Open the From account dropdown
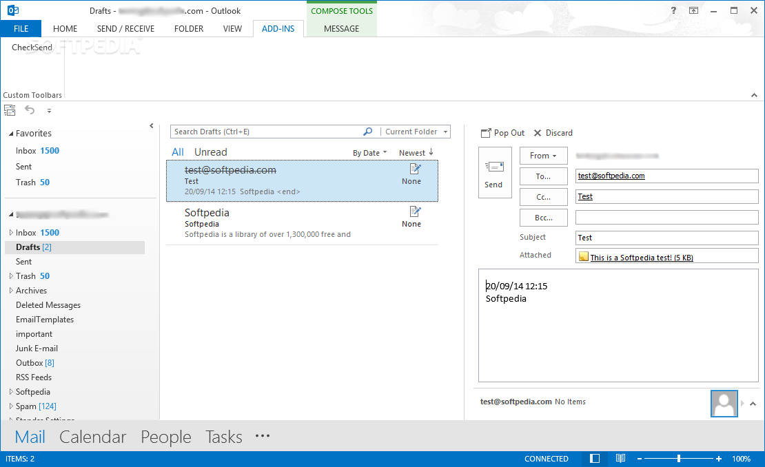This screenshot has width=765, height=467. 544,156
